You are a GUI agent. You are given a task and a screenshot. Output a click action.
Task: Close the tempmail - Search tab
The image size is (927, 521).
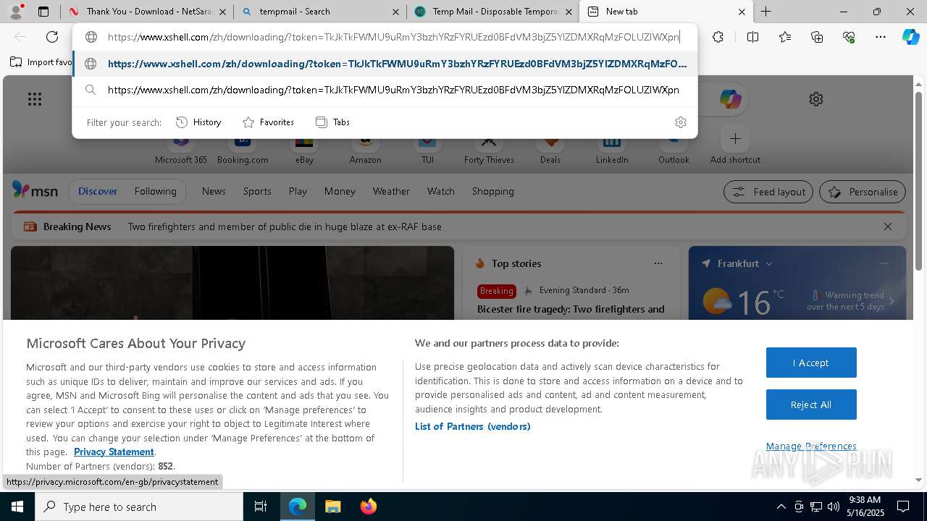pos(395,12)
